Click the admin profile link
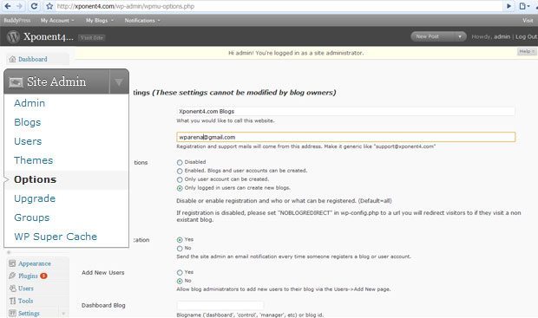This screenshot has width=538, height=318. click(502, 36)
